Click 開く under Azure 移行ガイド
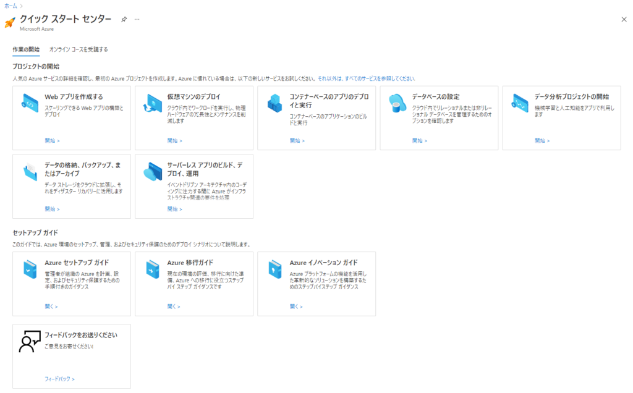Viewport: 633px width, 393px height. pos(174,306)
